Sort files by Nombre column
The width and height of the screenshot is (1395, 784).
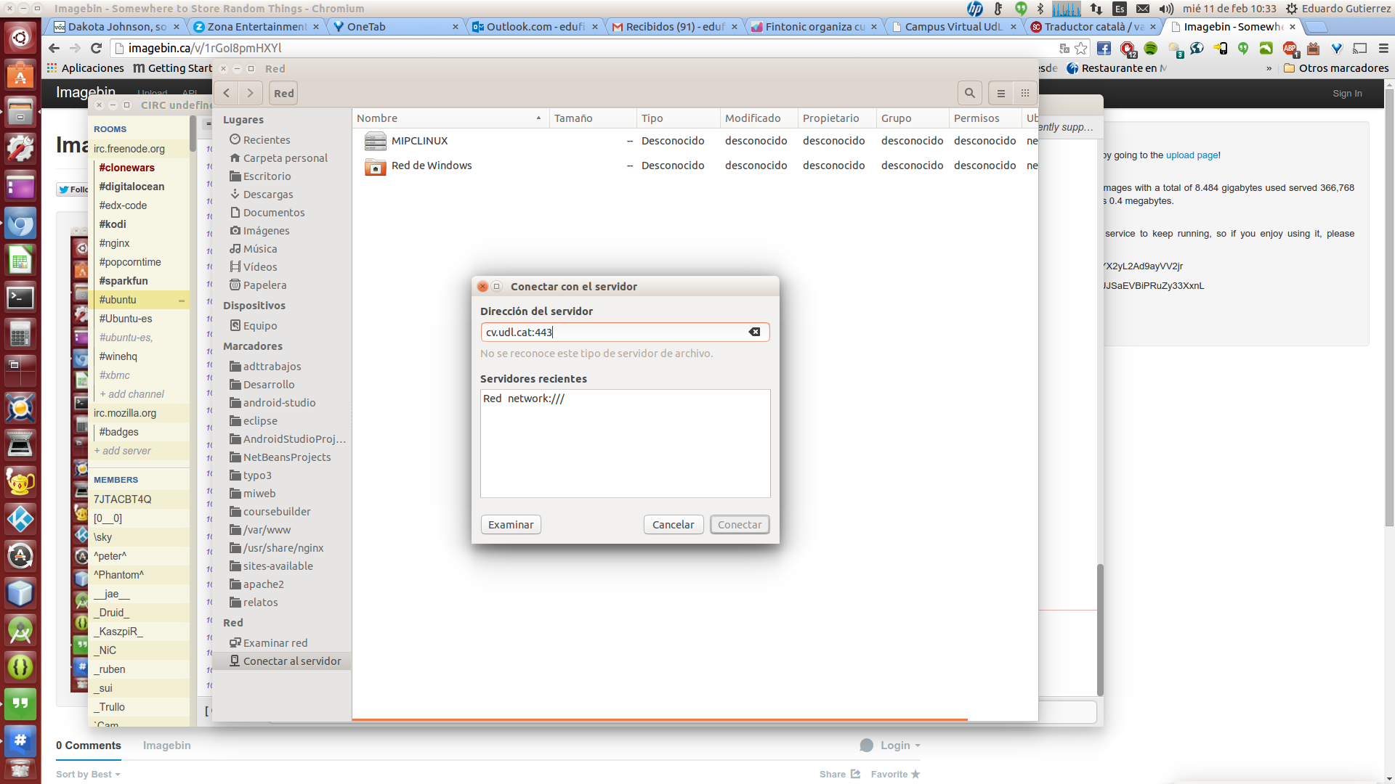[x=450, y=118]
